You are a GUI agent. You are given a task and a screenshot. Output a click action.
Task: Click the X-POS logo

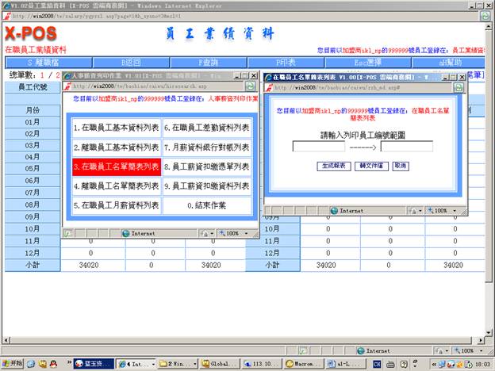coord(30,34)
